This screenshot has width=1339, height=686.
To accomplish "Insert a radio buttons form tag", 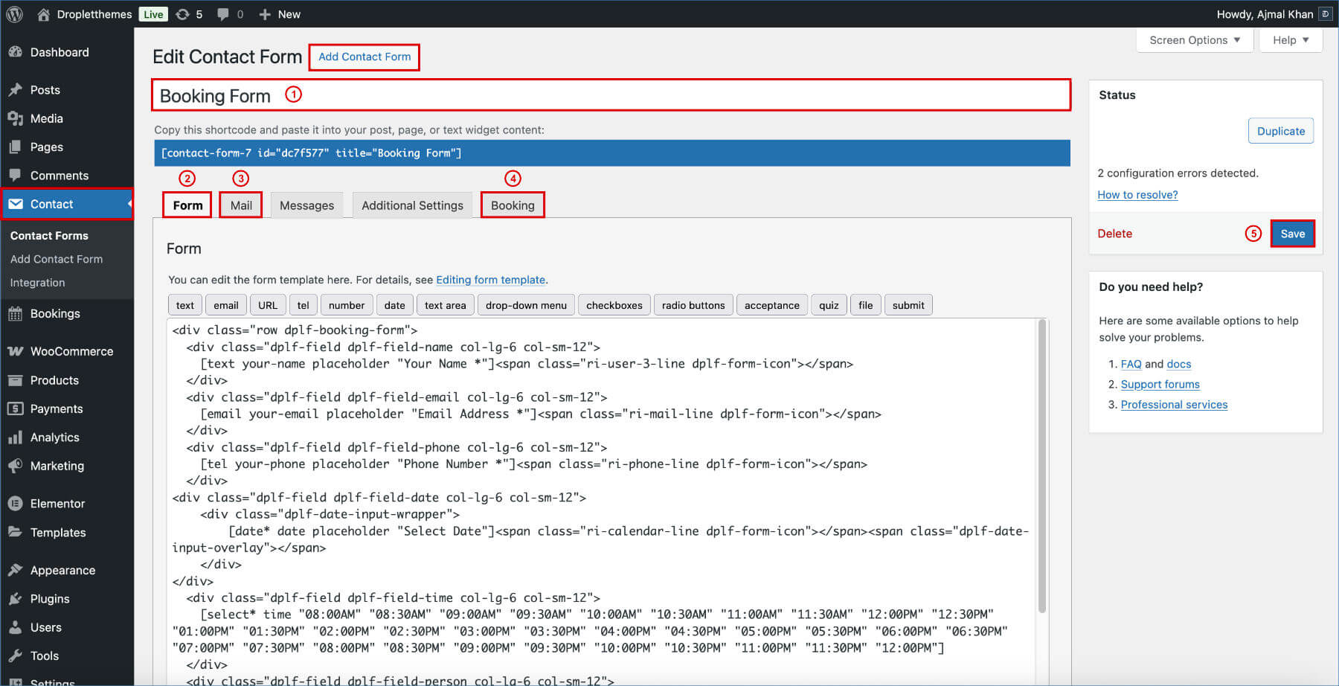I will pyautogui.click(x=693, y=305).
